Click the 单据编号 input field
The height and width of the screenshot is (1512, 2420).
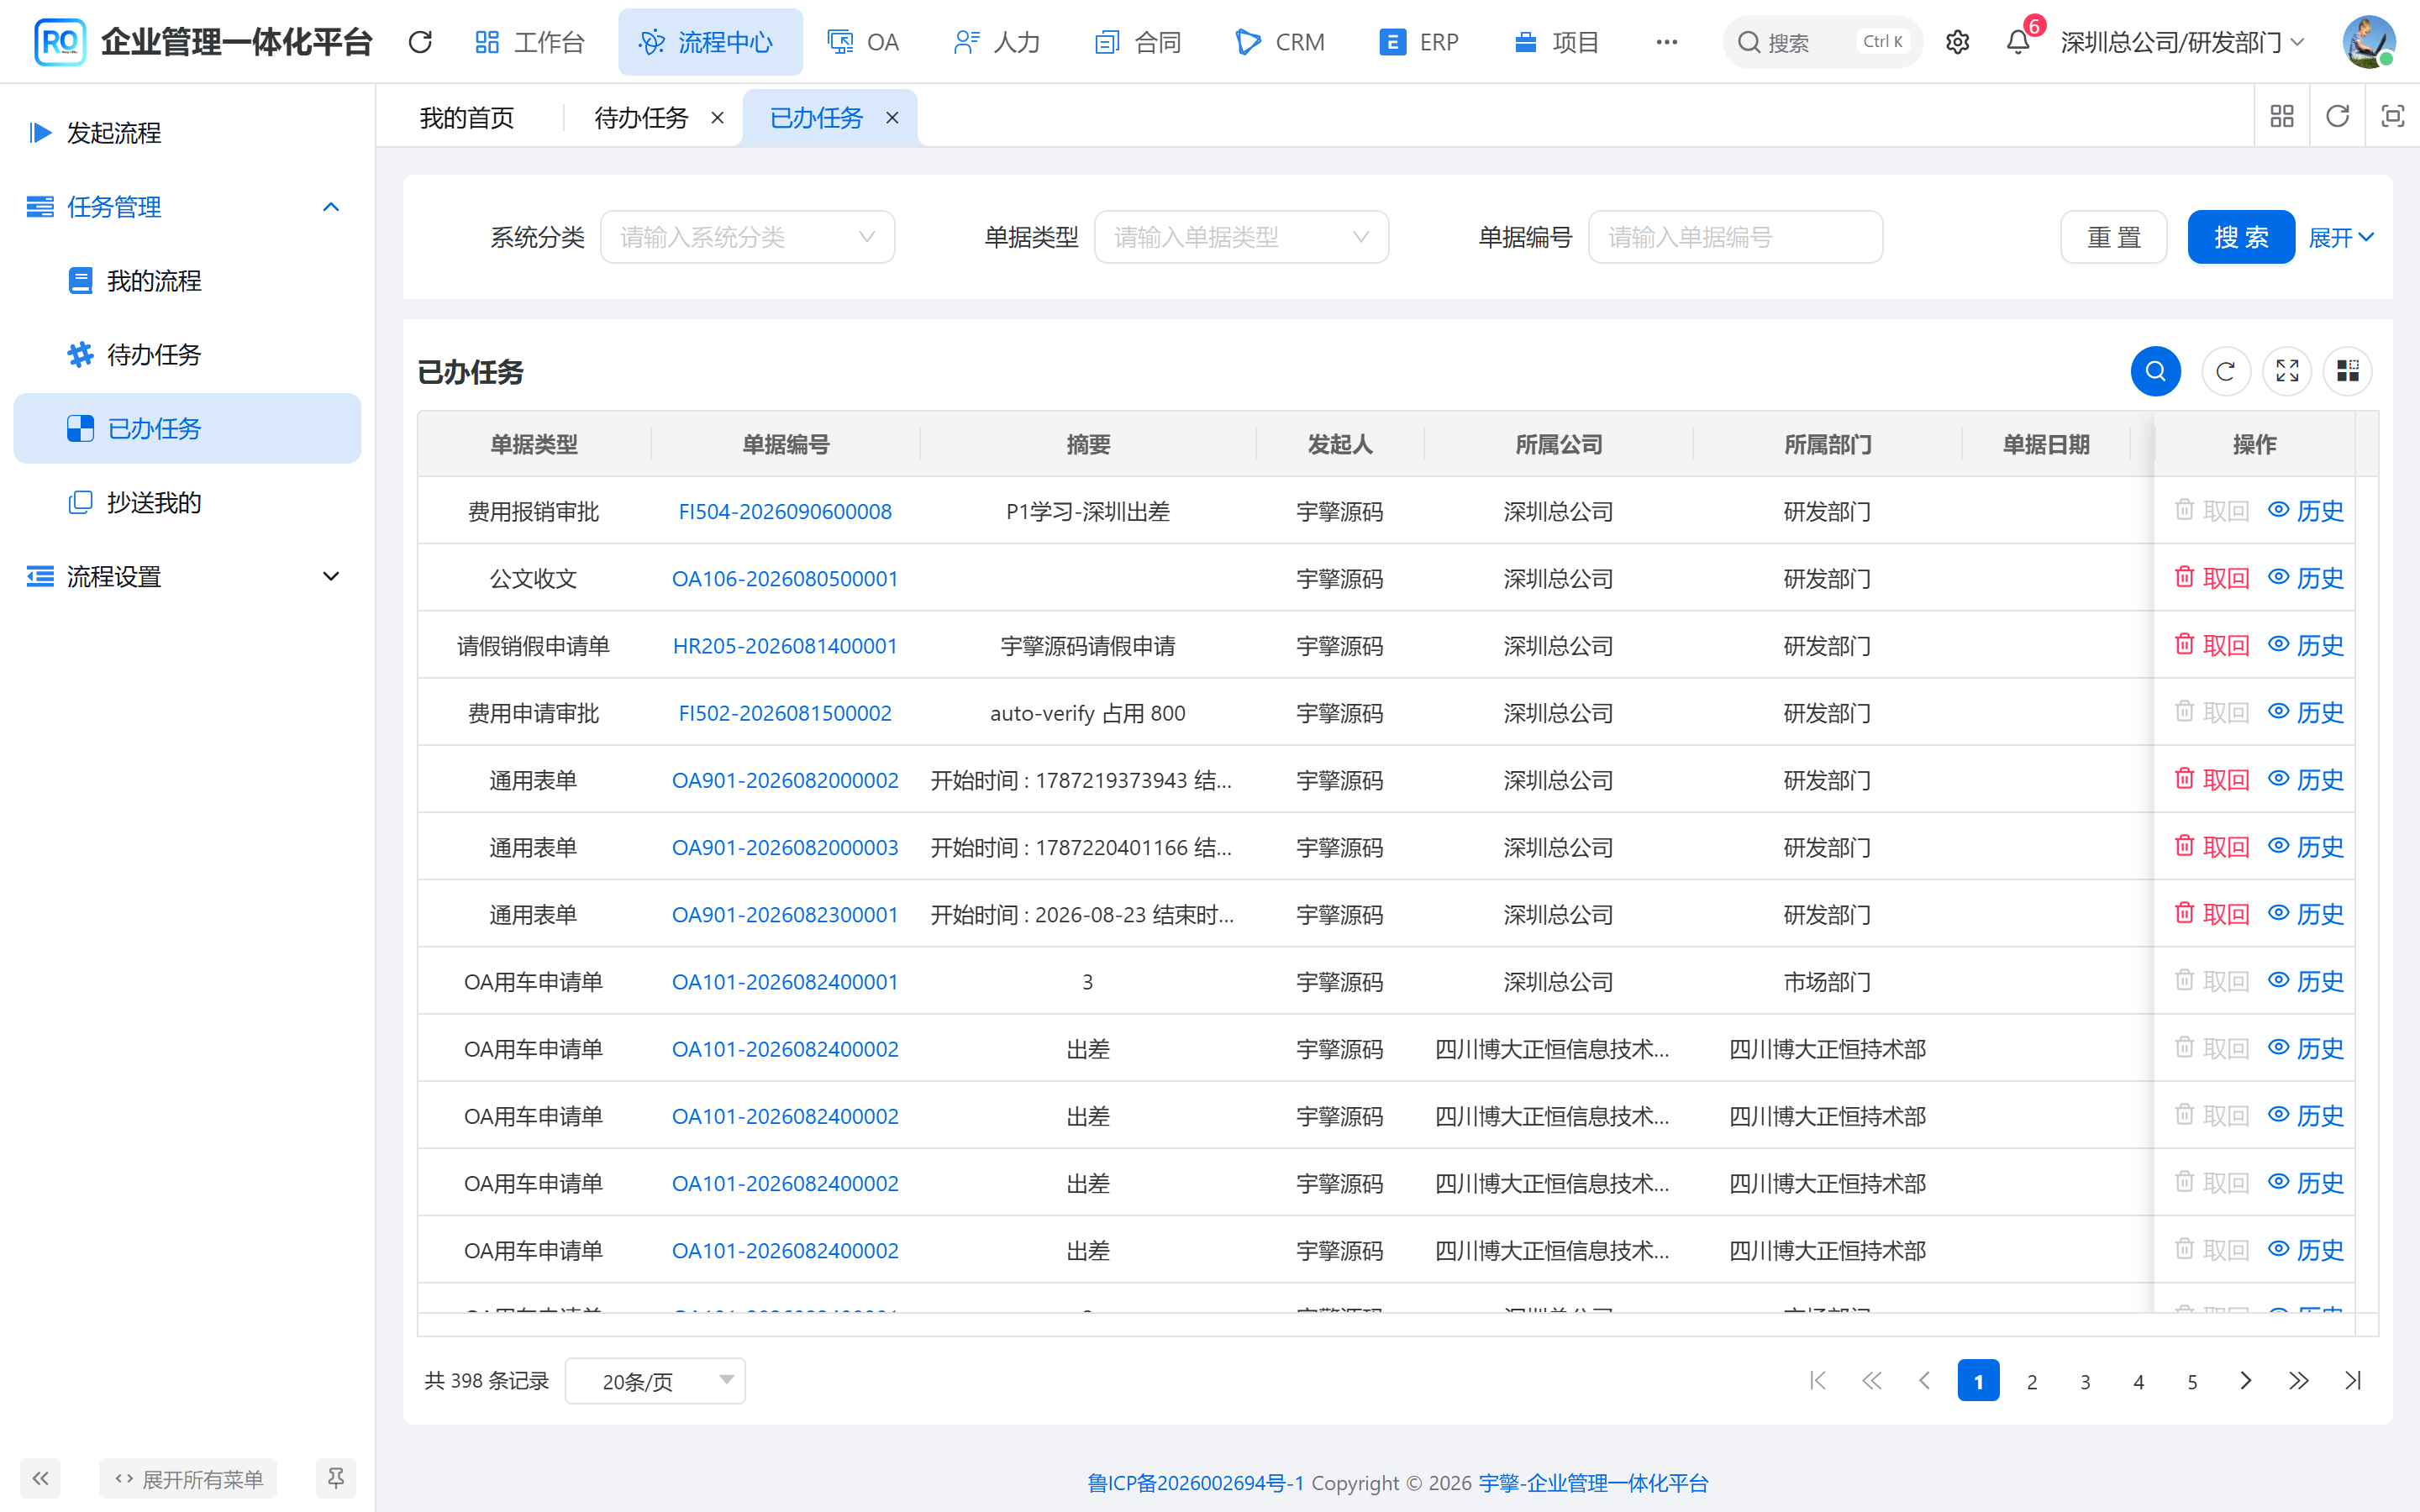coord(1735,237)
